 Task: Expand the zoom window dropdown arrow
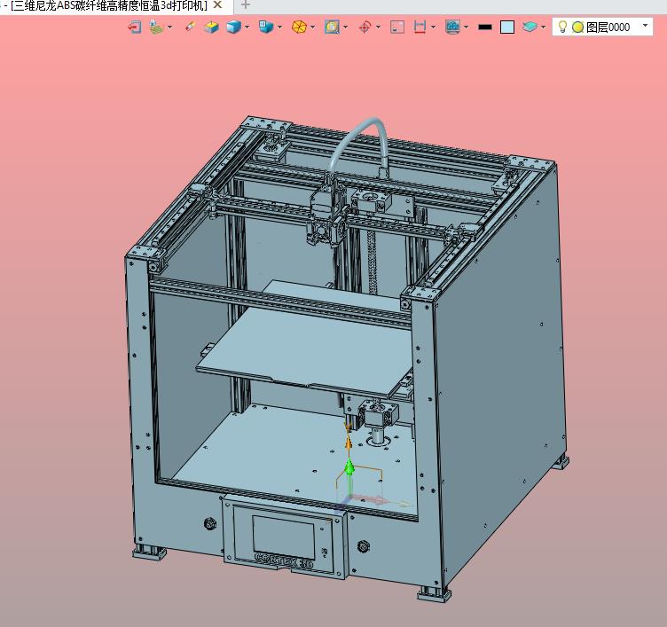(x=345, y=27)
